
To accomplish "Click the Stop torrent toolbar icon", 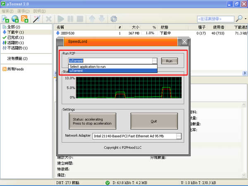I will (80, 19).
